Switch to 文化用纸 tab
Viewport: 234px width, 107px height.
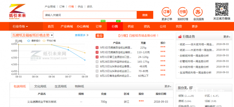click(40, 87)
